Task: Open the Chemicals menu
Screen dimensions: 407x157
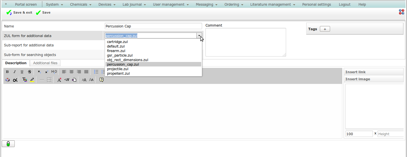Action: point(81,5)
